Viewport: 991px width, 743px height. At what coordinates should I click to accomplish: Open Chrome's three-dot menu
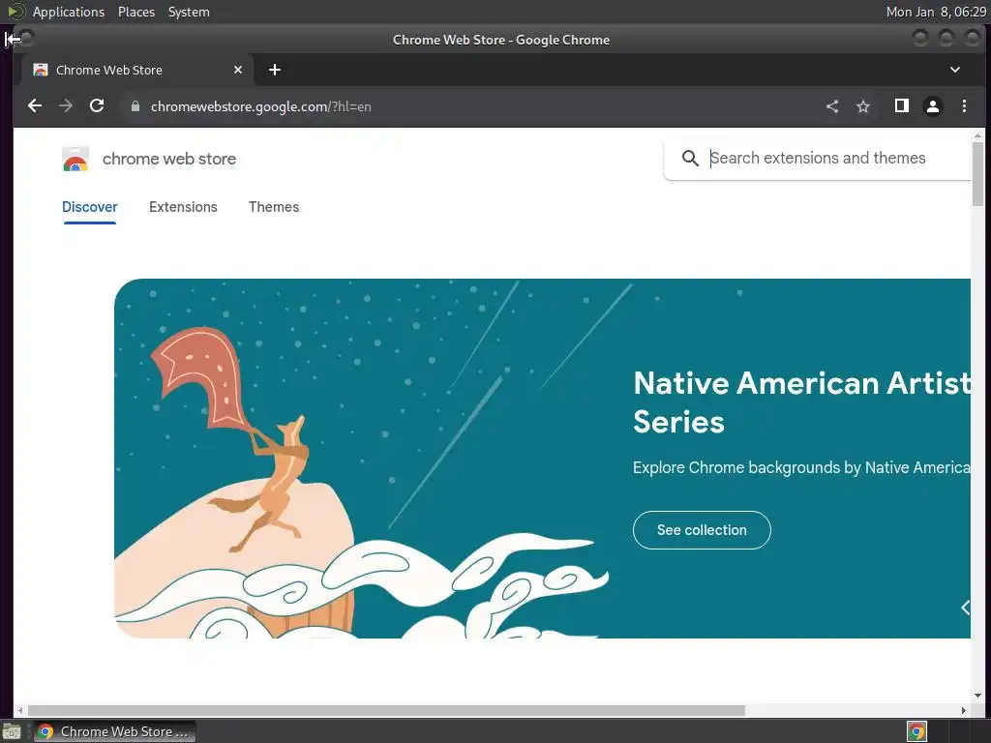tap(964, 106)
